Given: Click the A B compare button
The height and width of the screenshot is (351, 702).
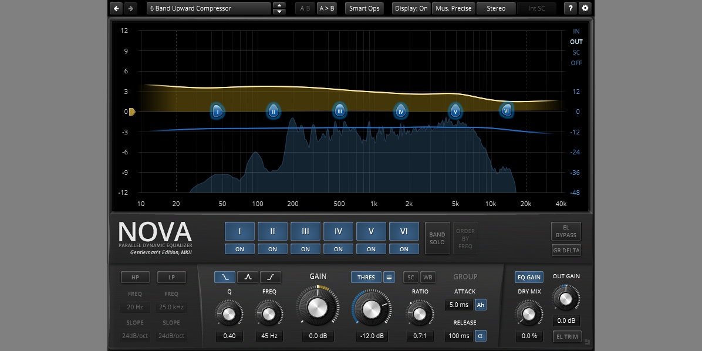Looking at the screenshot, I should (305, 8).
